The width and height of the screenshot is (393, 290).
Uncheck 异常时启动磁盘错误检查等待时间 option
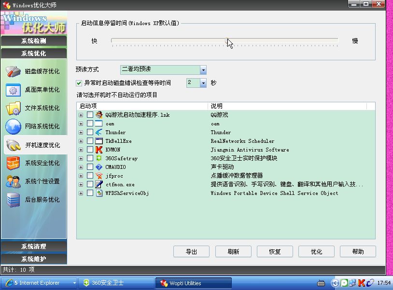[79, 83]
